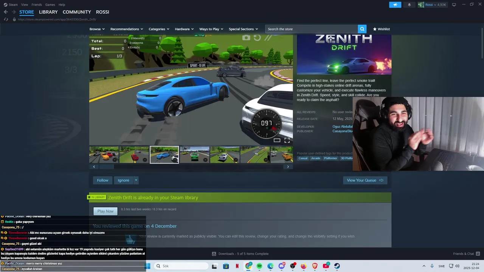Go back with the left arrow icon
The height and width of the screenshot is (272, 484).
(6, 12)
